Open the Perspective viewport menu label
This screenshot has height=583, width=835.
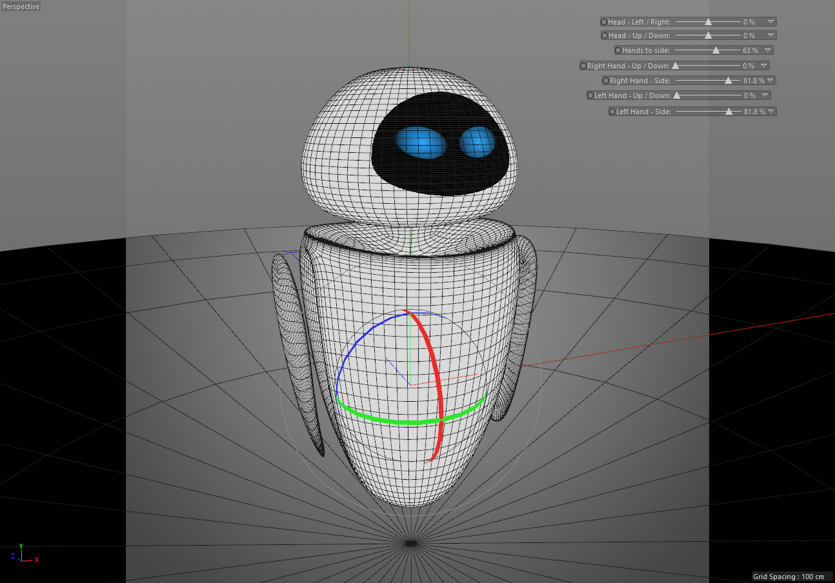[20, 6]
